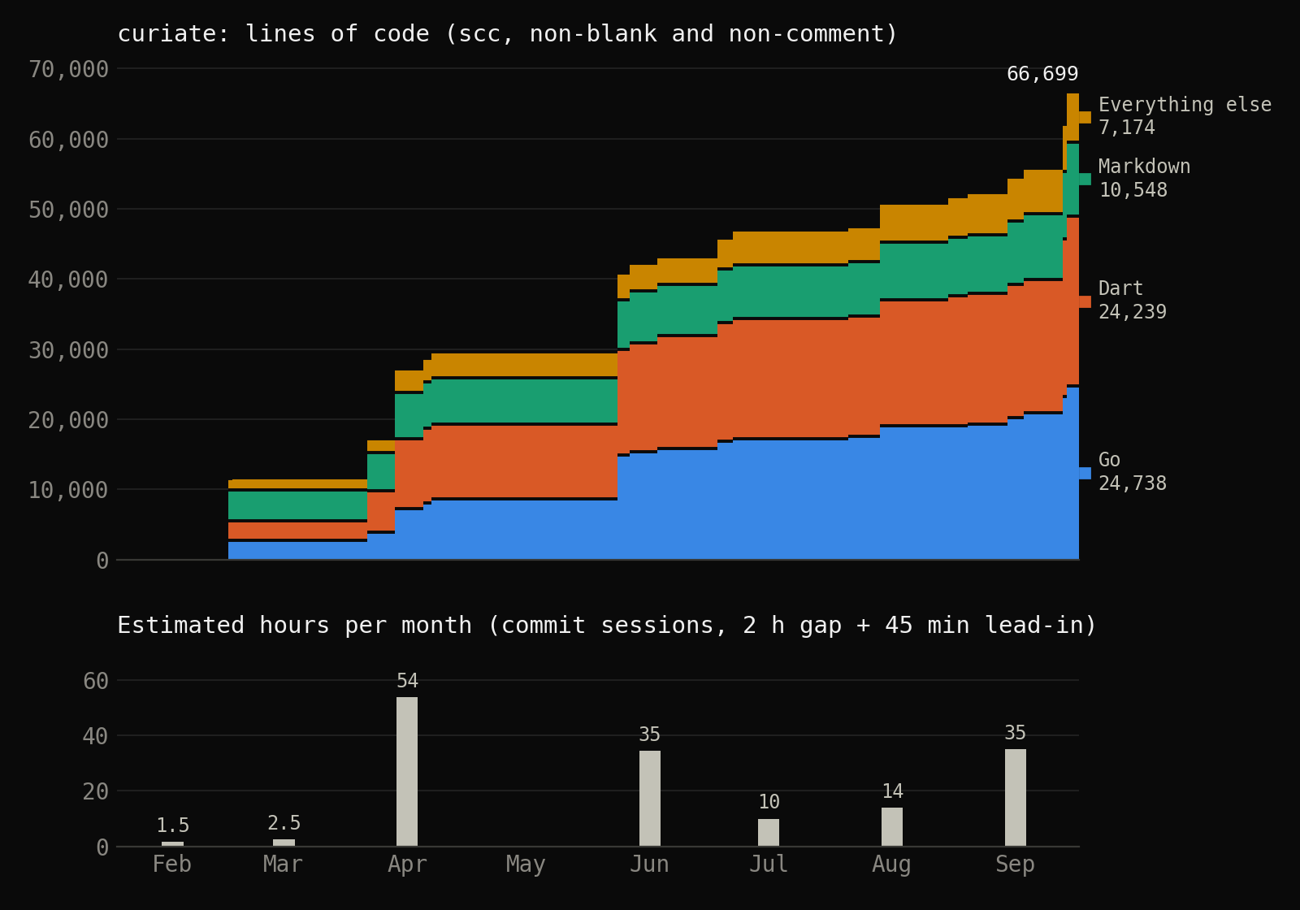This screenshot has height=910, width=1300.
Task: Select the "10,000" y-axis tick label
Action: tap(68, 490)
